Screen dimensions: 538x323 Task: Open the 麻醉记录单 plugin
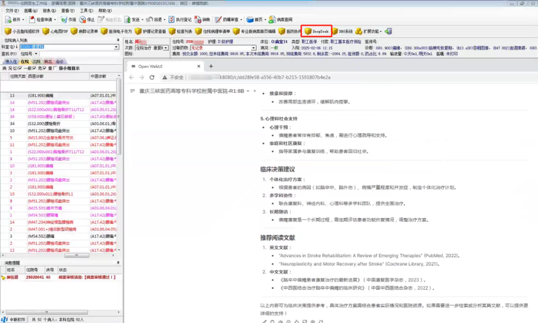point(84,31)
